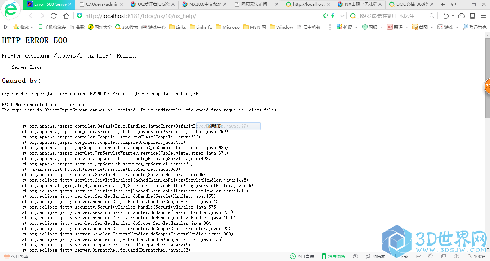Click the undo closed tab arrow
Viewport: 490px width, 261px height.
446,16
